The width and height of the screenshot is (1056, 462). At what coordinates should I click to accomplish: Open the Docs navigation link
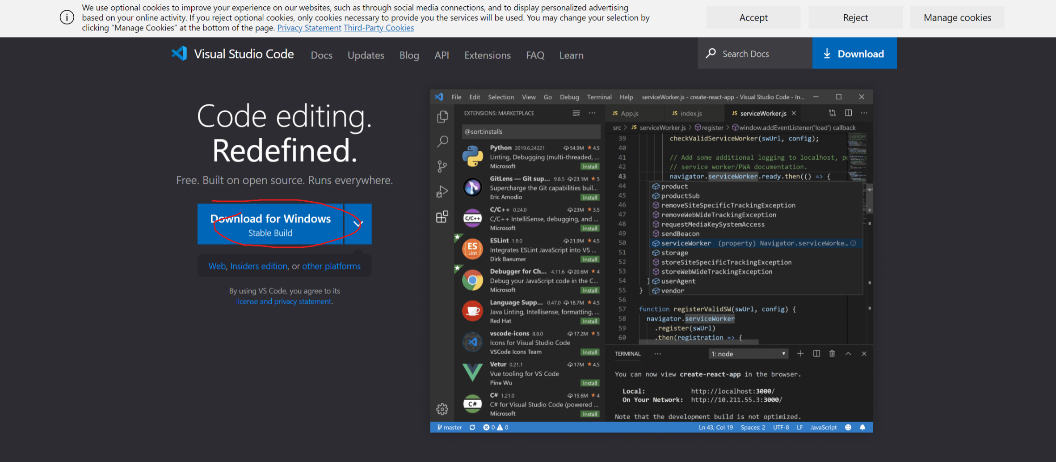click(x=322, y=55)
